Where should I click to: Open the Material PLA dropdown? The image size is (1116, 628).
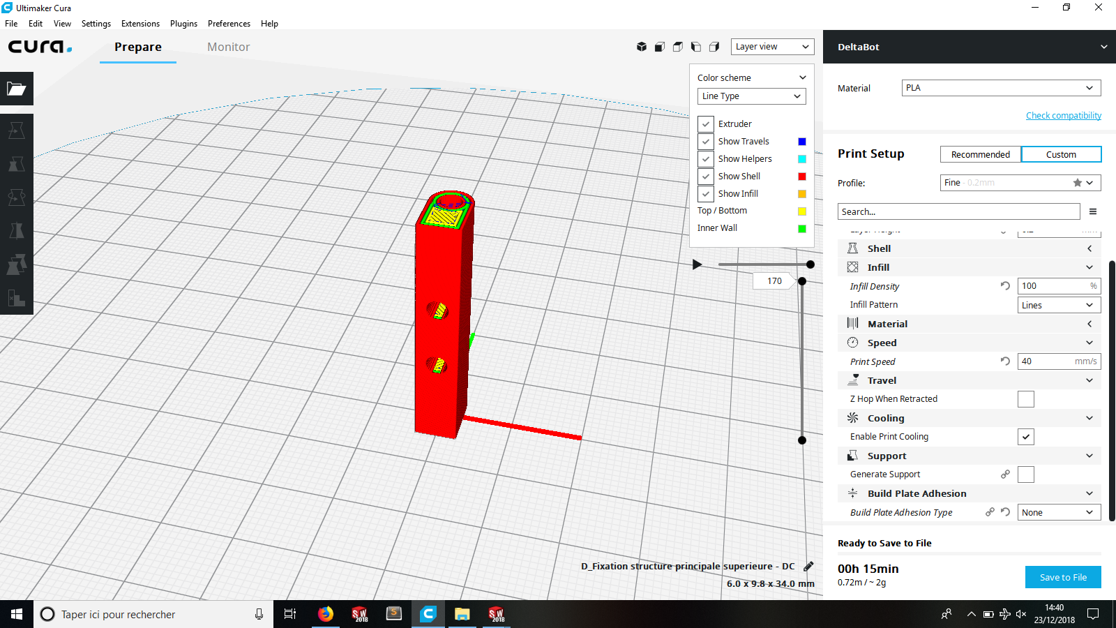(1002, 88)
